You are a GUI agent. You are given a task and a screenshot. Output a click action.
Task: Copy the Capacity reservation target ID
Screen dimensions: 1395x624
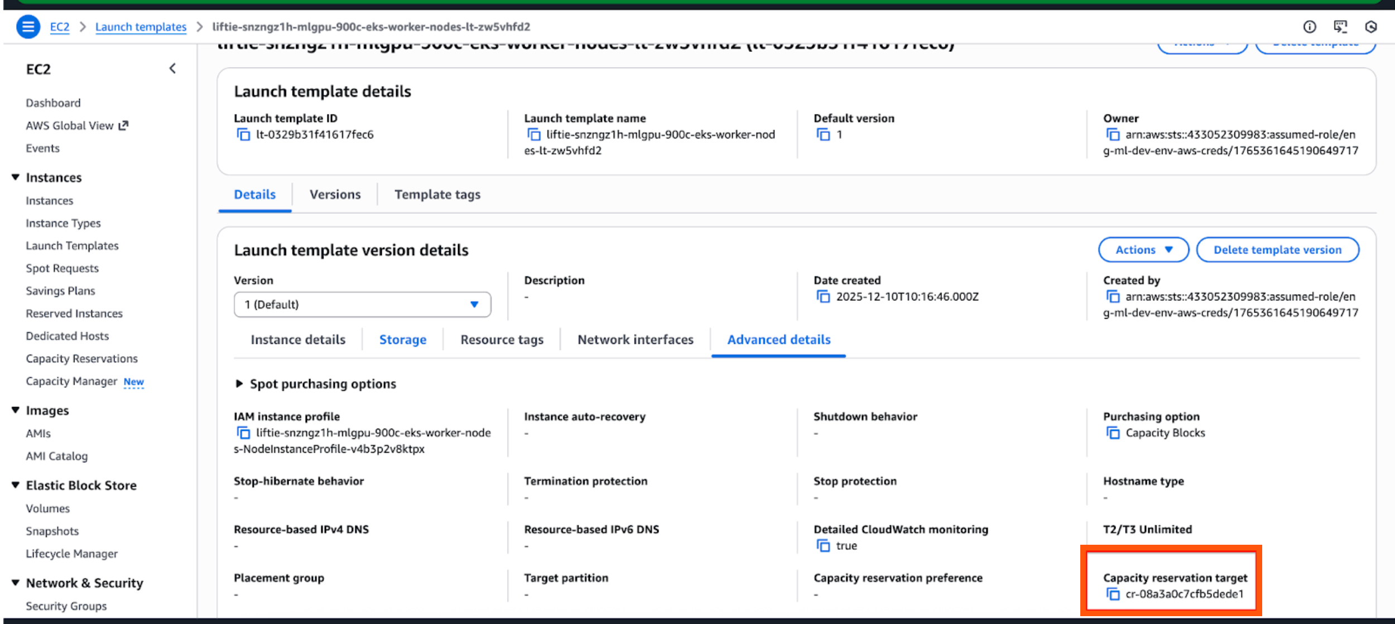1113,594
